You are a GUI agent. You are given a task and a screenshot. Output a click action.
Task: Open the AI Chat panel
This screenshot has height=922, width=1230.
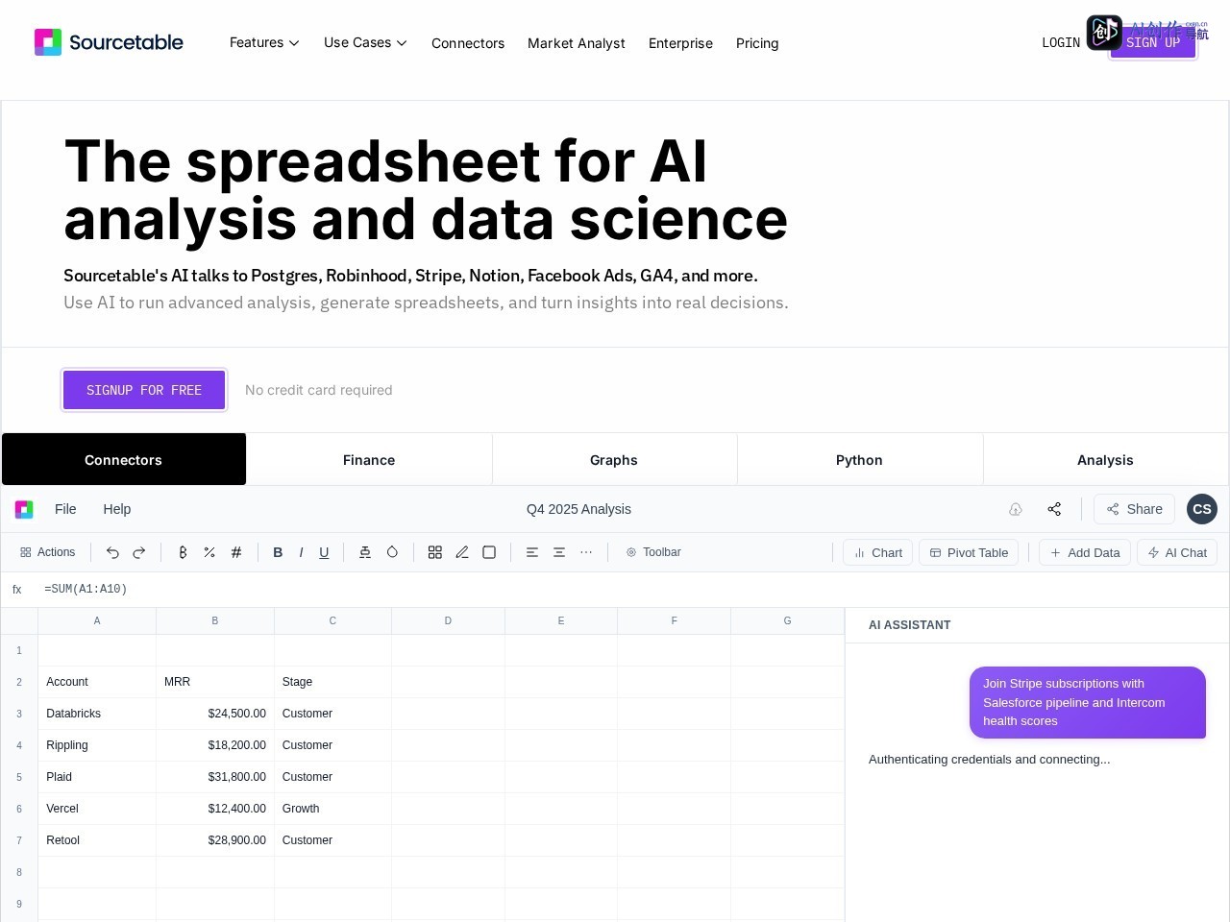(1177, 552)
